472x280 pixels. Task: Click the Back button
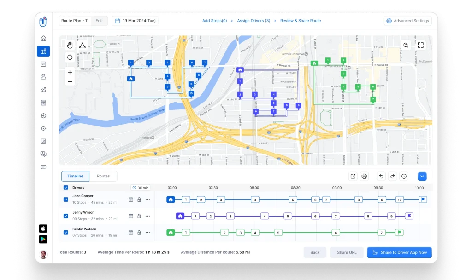[315, 252]
